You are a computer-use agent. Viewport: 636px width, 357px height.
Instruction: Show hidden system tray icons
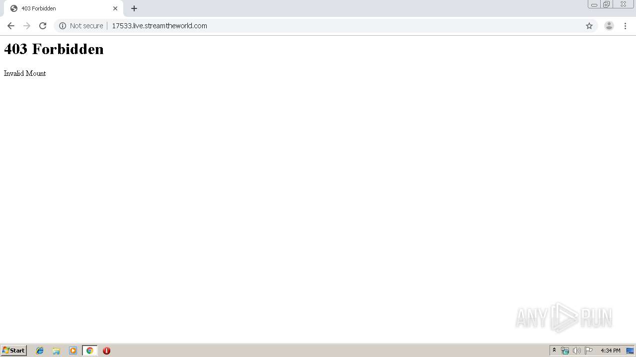[555, 351]
